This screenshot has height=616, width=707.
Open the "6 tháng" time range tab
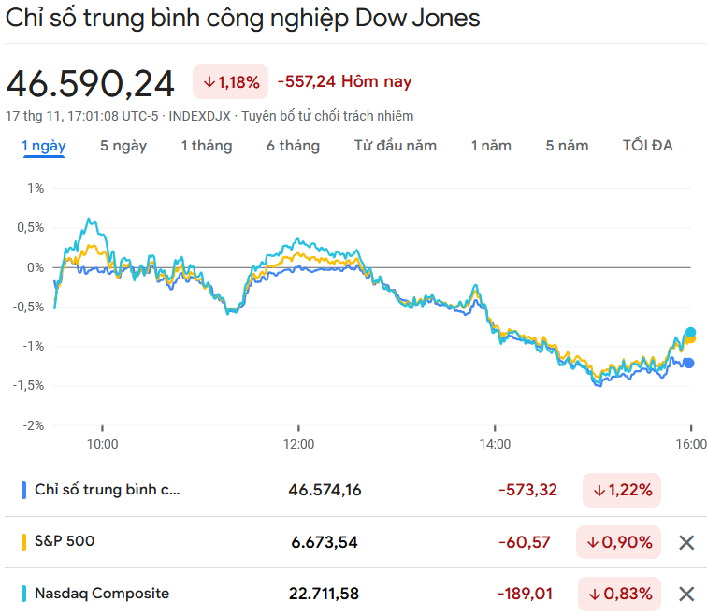tap(293, 146)
